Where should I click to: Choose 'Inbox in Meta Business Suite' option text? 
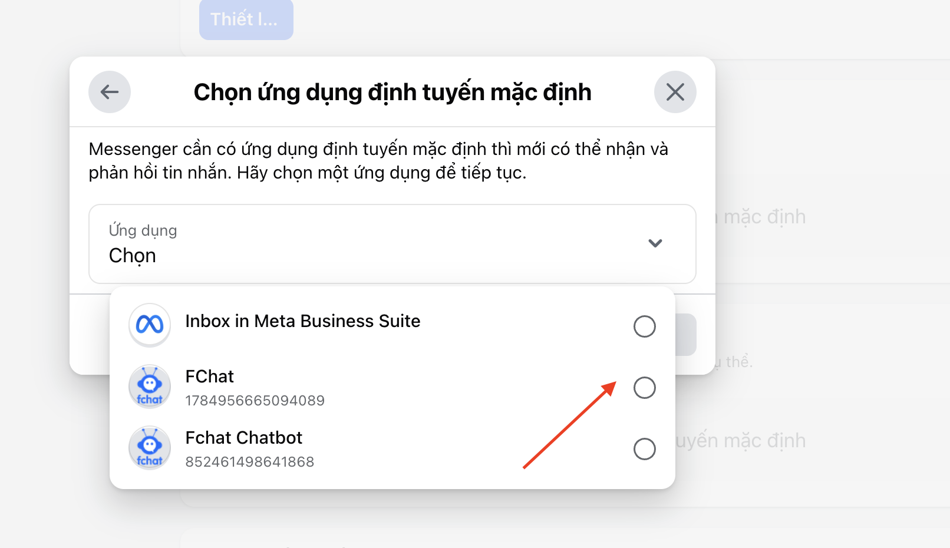click(302, 321)
